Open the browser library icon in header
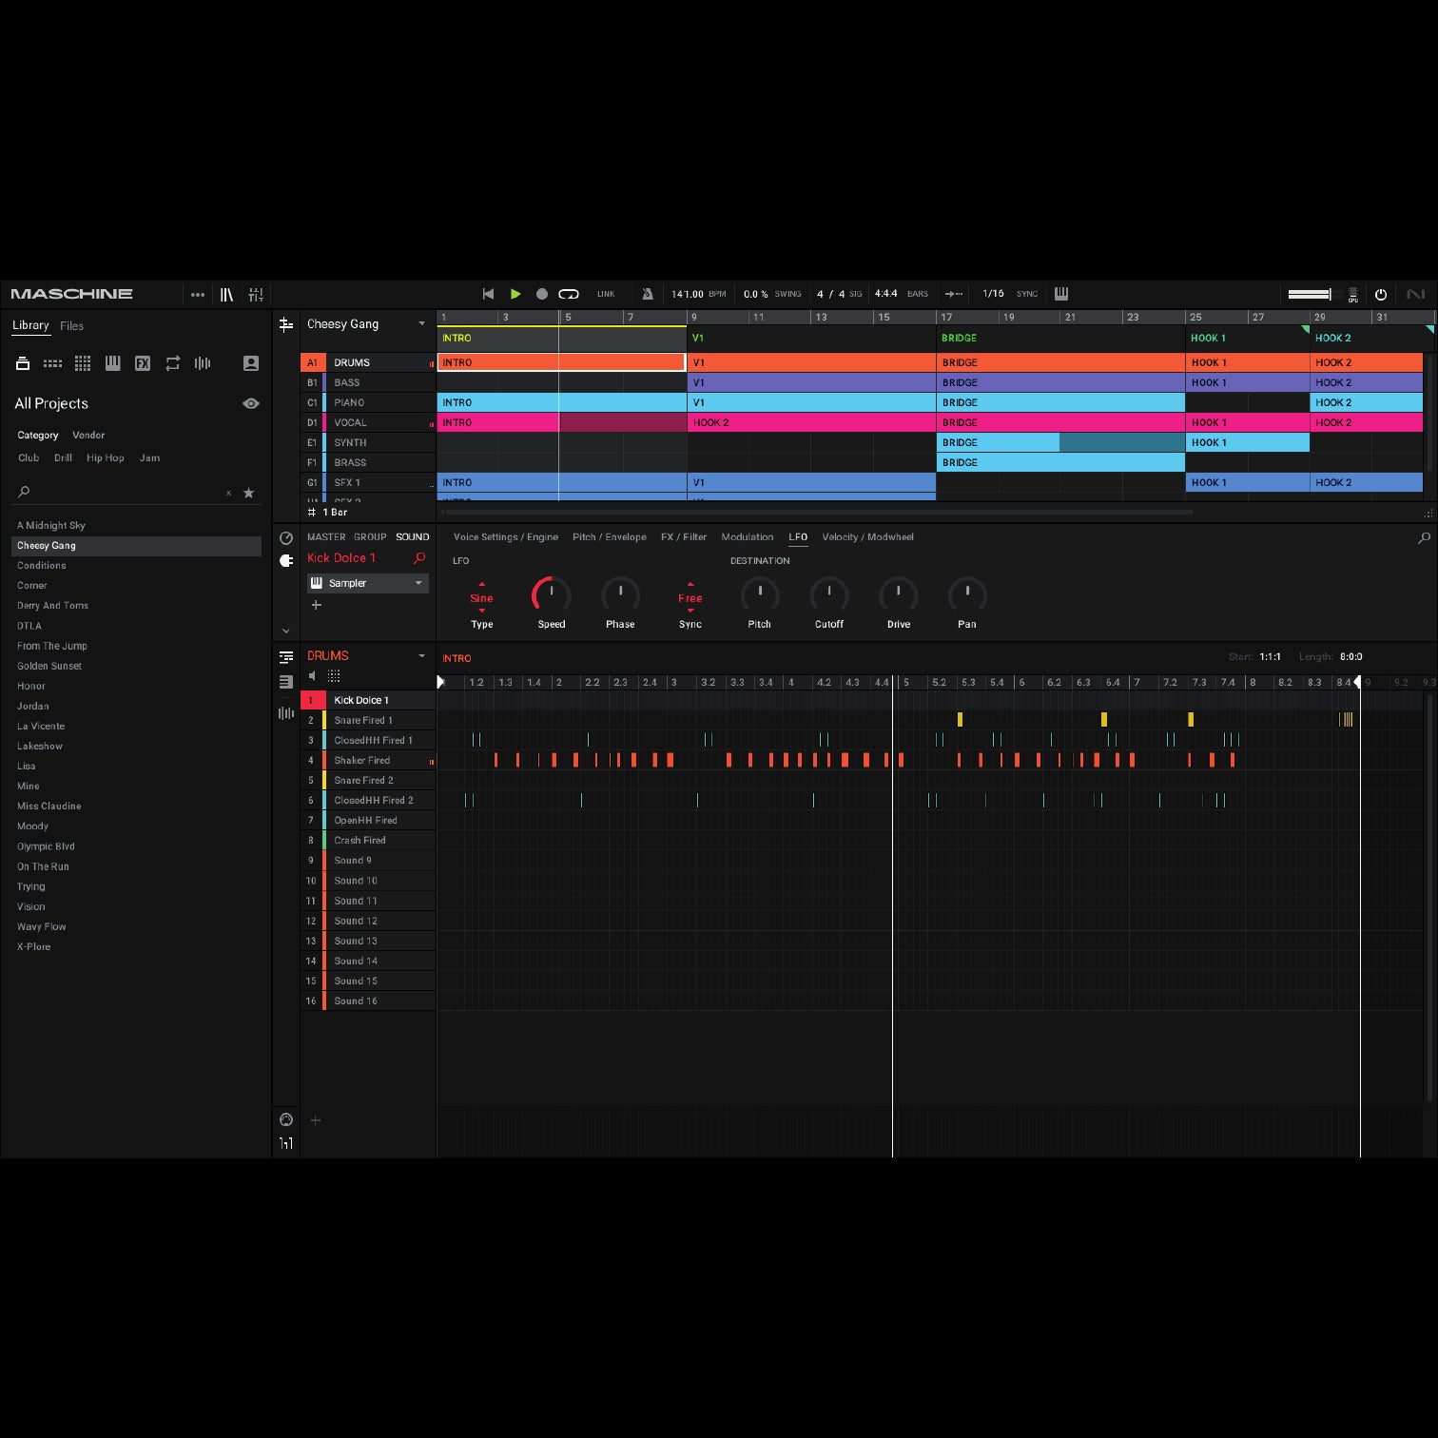1438x1438 pixels. coord(226,295)
